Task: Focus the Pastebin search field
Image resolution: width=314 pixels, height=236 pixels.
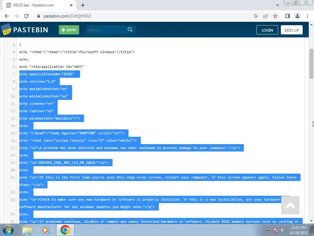Action: pos(106,30)
